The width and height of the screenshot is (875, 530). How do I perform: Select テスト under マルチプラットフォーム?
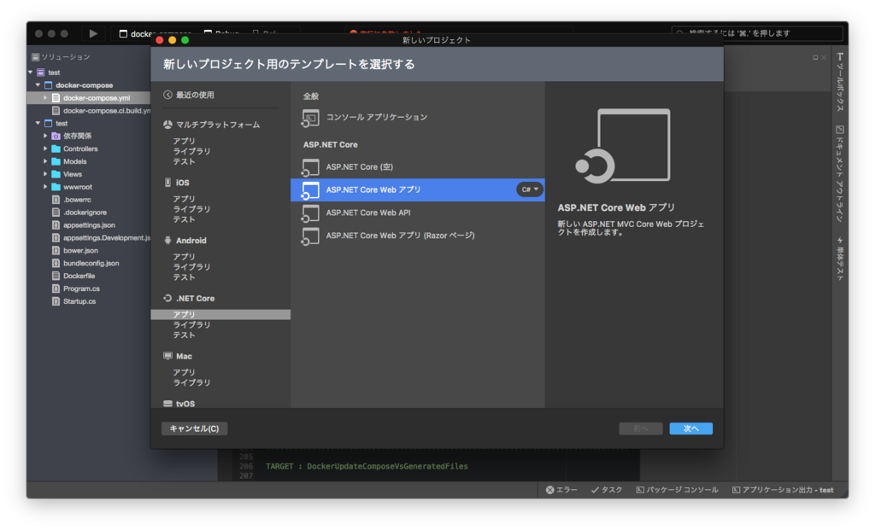tap(185, 161)
